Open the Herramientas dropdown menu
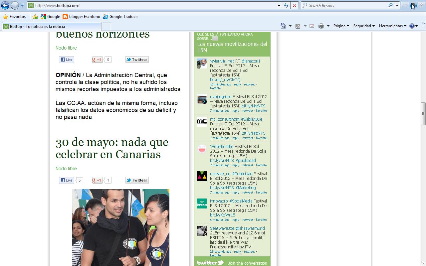 [392, 26]
